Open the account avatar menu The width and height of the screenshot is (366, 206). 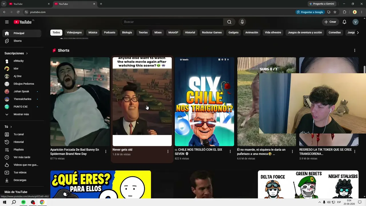click(355, 22)
